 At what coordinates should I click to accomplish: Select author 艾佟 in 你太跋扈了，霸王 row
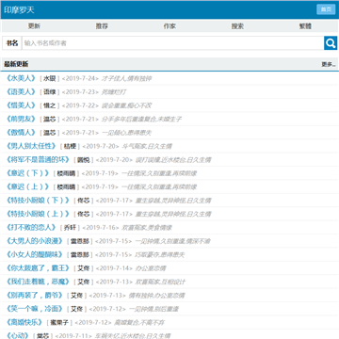[84, 268]
